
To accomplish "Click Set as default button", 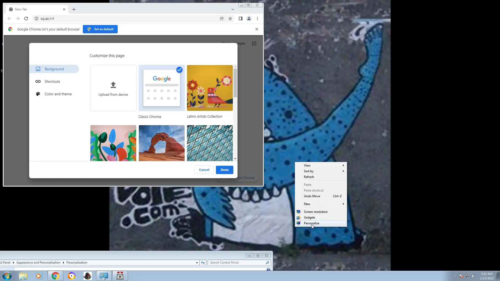I will coord(100,29).
